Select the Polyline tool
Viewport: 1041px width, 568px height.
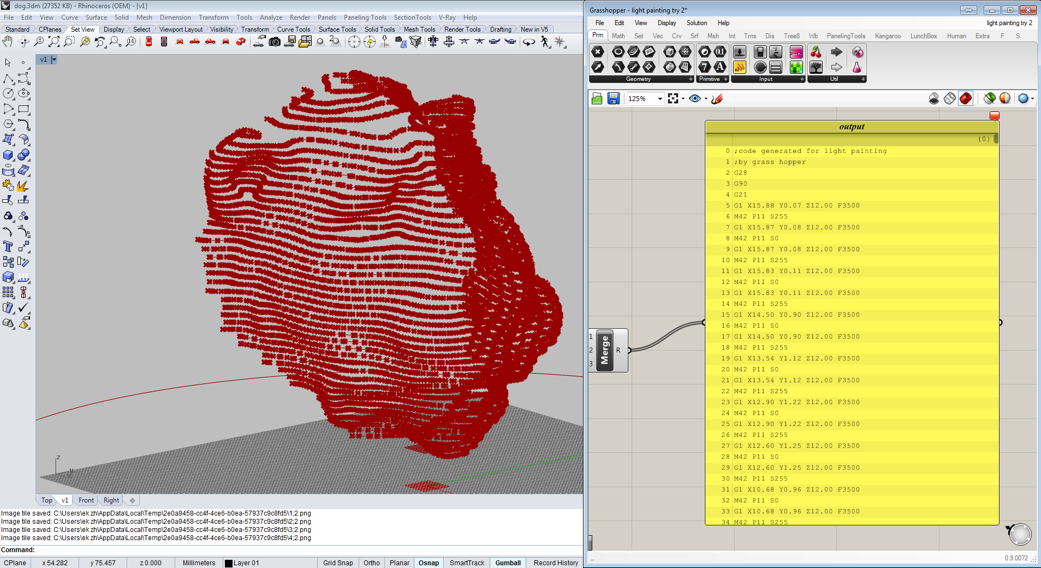[8, 79]
